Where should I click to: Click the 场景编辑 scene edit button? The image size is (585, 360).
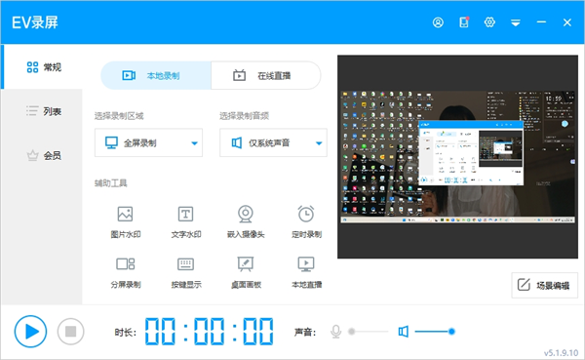[x=544, y=285]
